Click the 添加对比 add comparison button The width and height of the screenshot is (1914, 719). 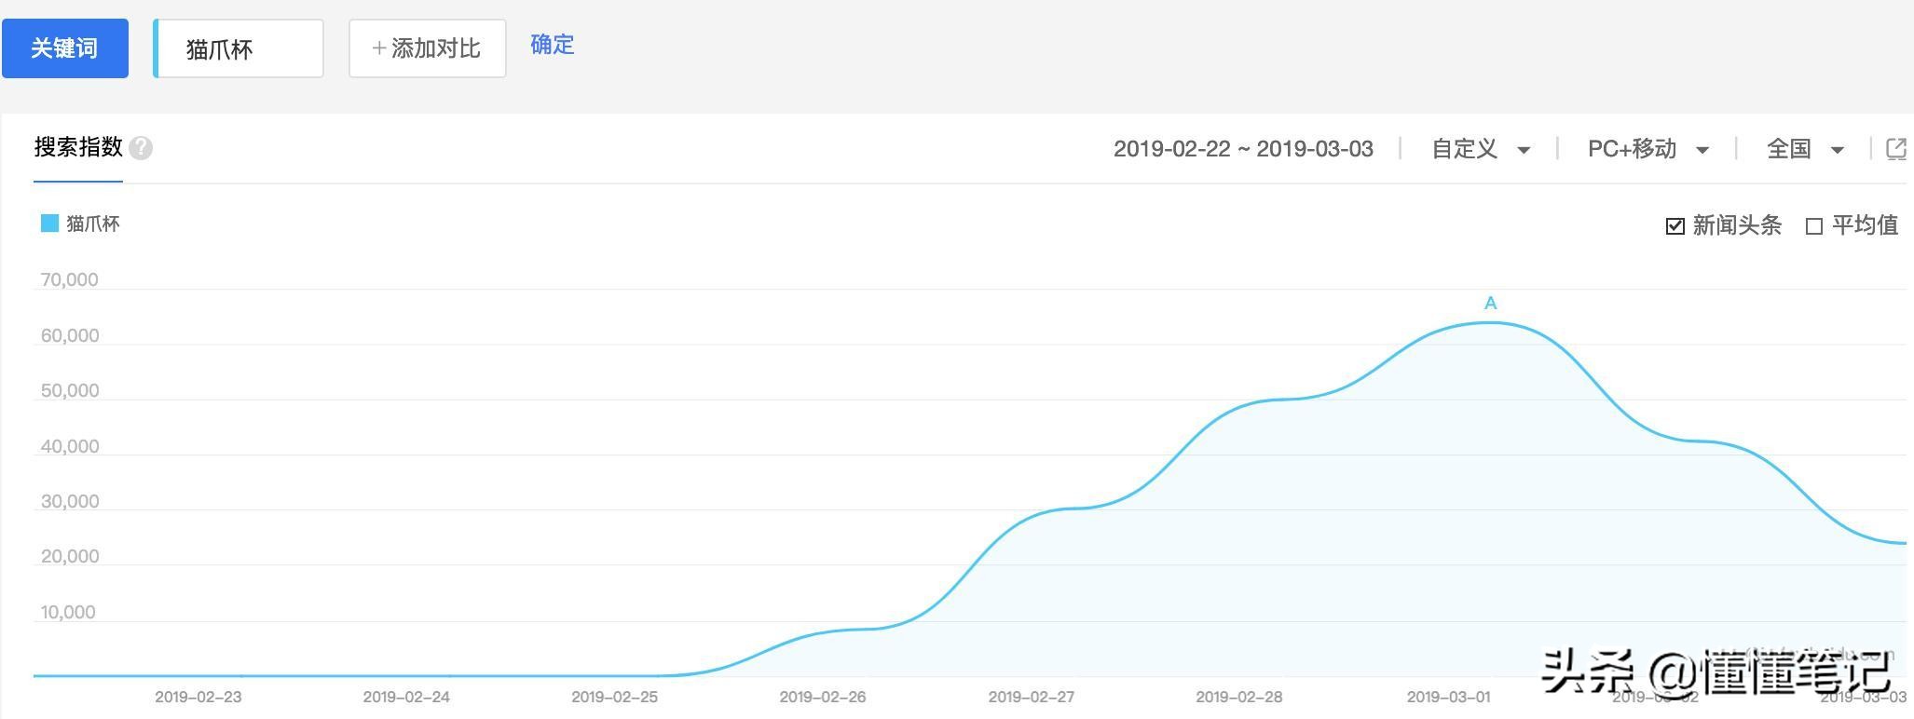pos(427,48)
